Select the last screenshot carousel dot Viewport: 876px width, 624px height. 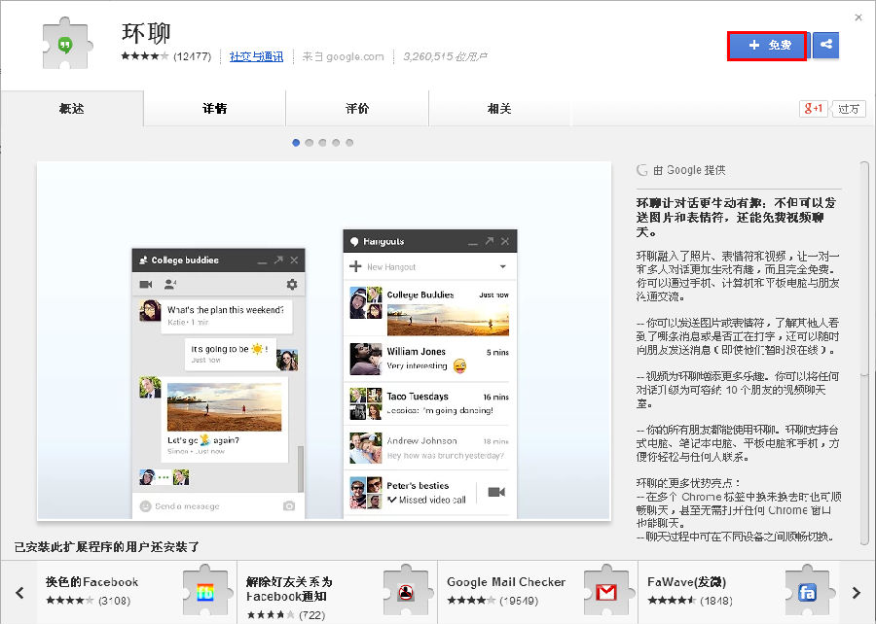(x=349, y=143)
